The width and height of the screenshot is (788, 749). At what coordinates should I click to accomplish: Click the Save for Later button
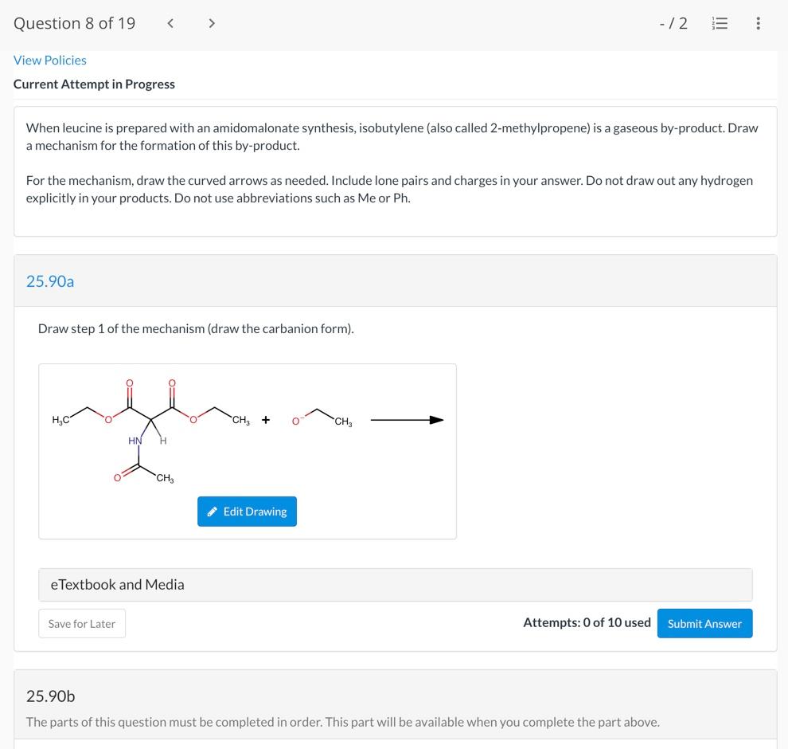(x=82, y=624)
